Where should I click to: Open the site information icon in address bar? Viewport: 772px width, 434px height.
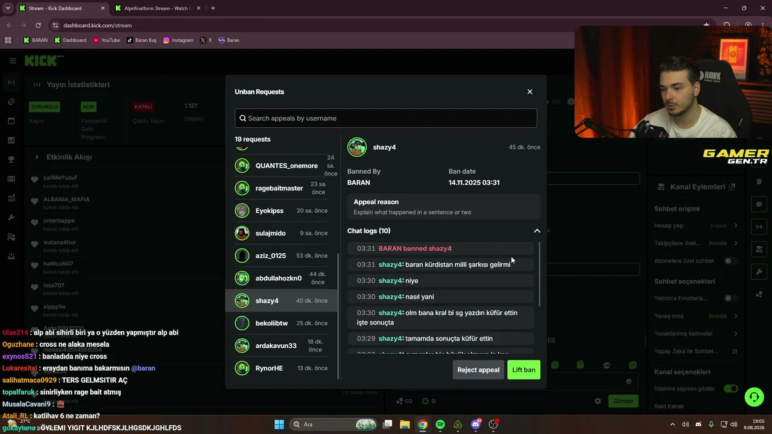[x=55, y=25]
